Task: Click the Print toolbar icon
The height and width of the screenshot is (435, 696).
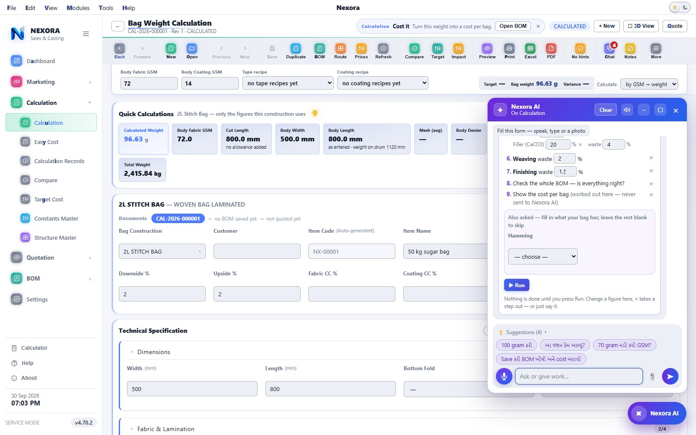Action: coord(509,51)
